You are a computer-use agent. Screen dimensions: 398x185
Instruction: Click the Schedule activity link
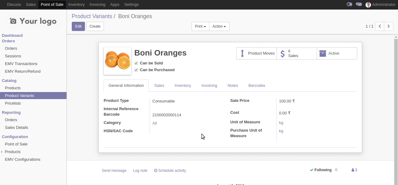coord(170,171)
